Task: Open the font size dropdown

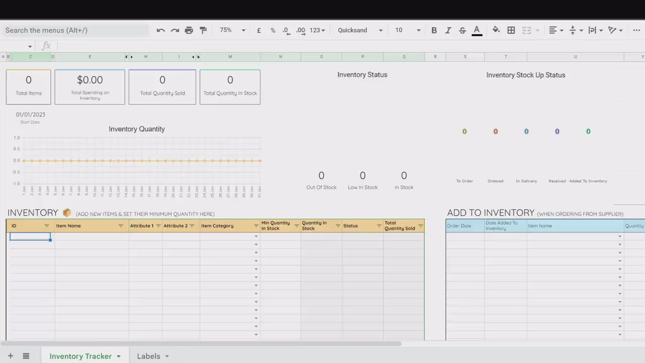Action: click(x=407, y=30)
